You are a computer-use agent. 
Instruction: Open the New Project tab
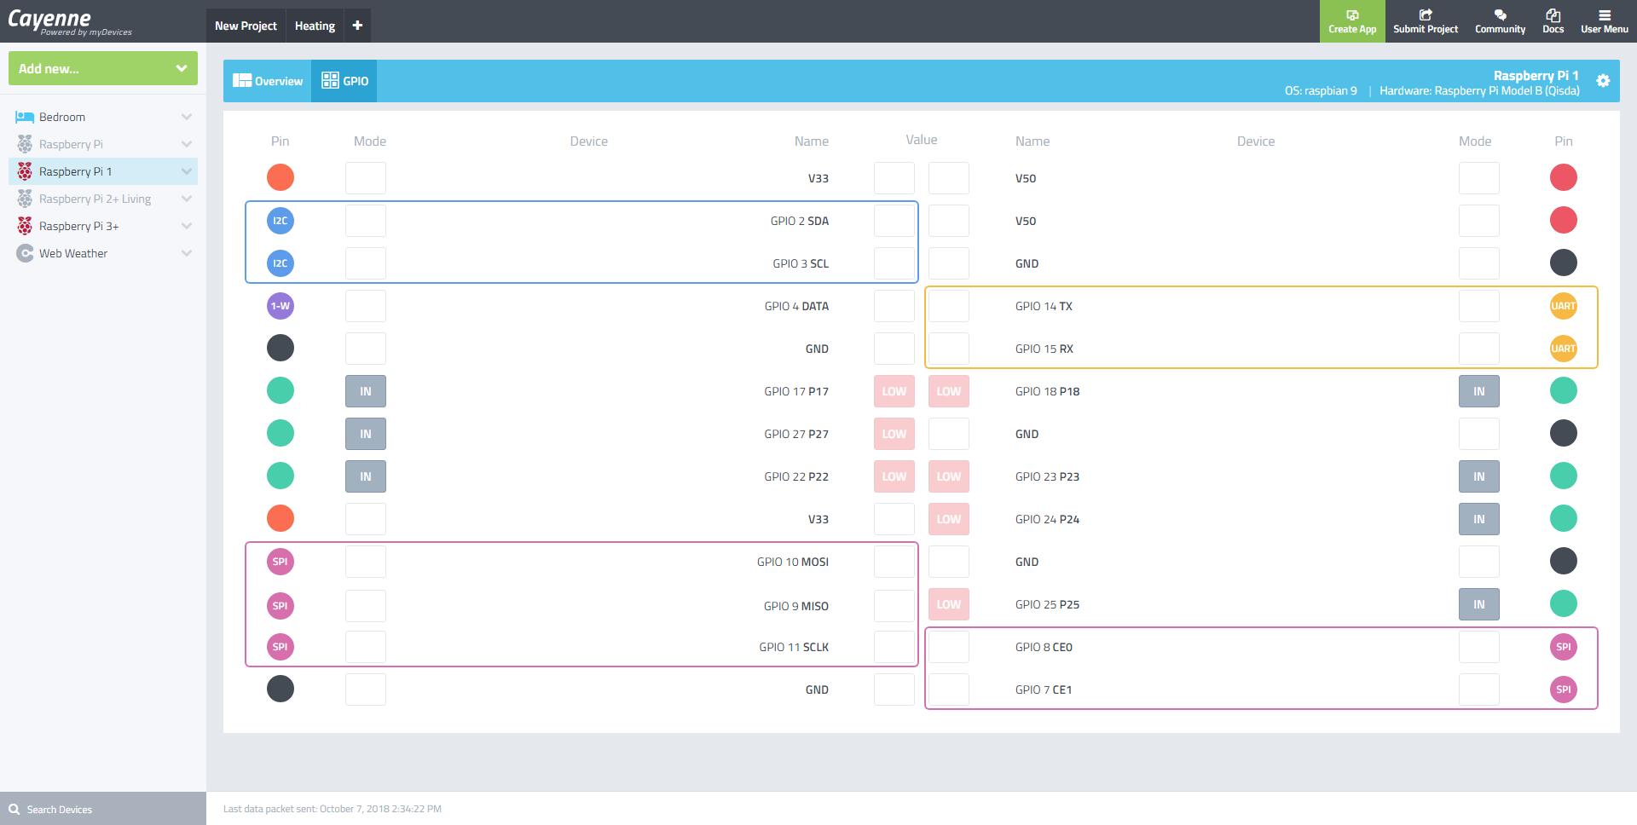pos(246,26)
